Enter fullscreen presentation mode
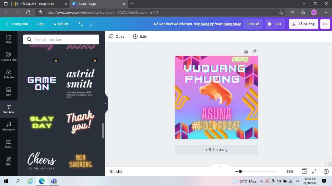 [314, 171]
